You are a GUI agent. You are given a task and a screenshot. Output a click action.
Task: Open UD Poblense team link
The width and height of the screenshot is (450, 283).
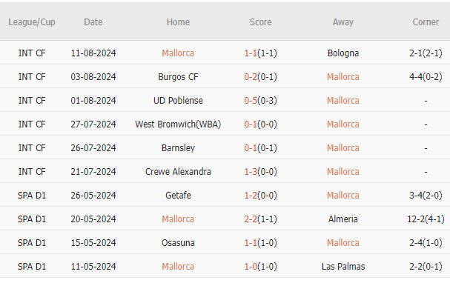point(178,101)
